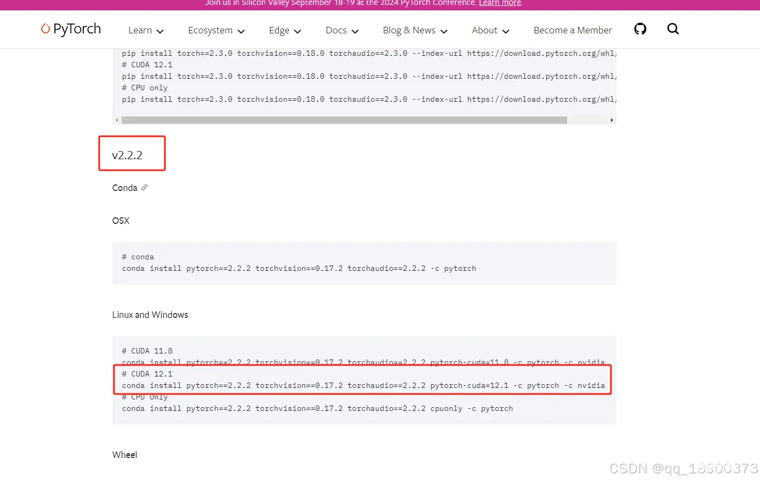
Task: Click the '# CPU only' pip comment in top block
Action: [145, 88]
